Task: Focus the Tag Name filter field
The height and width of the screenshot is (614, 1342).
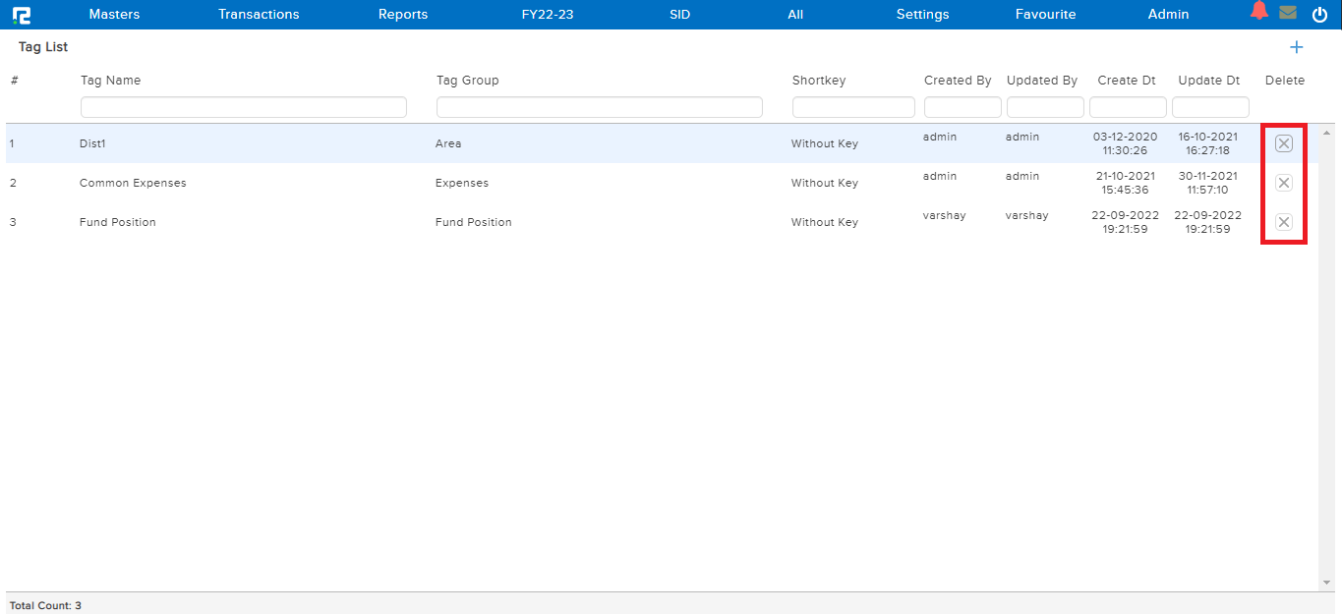Action: pyautogui.click(x=243, y=107)
